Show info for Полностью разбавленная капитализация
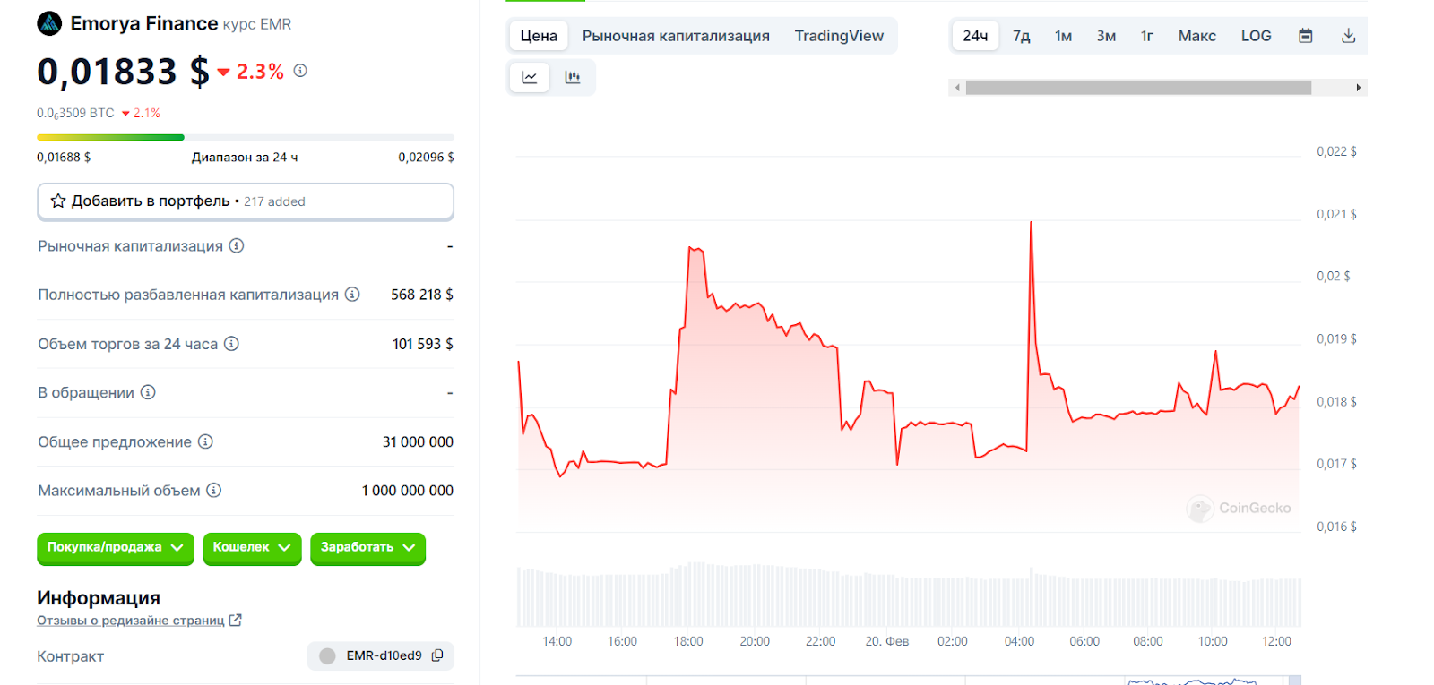The width and height of the screenshot is (1434, 685). tap(352, 294)
